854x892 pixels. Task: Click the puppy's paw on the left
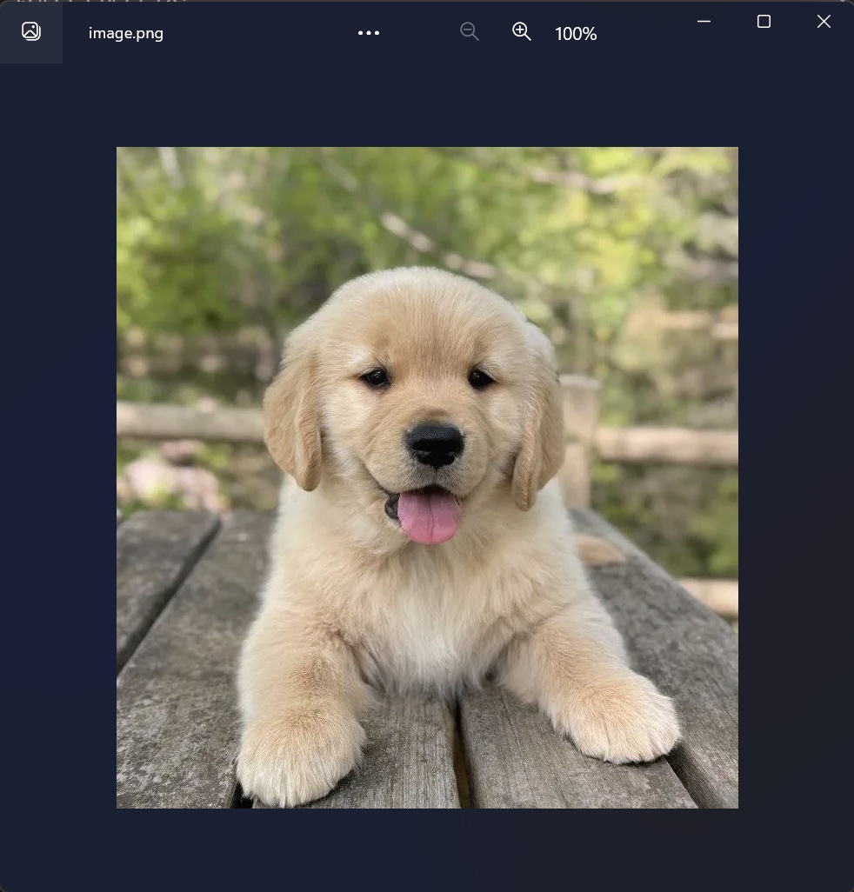(296, 755)
